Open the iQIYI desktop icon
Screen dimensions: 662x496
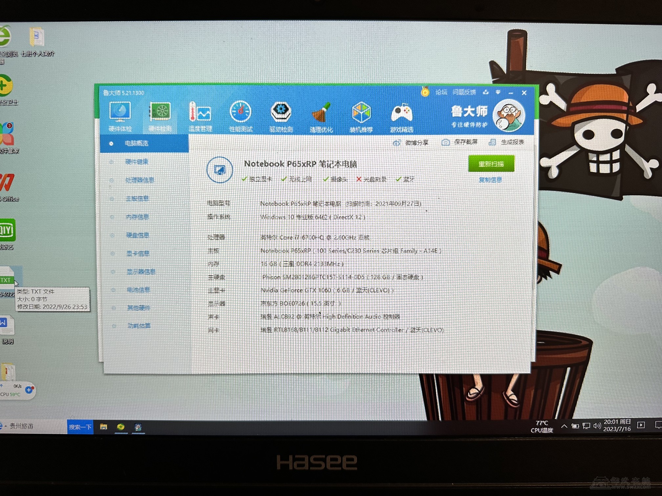pyautogui.click(x=7, y=234)
